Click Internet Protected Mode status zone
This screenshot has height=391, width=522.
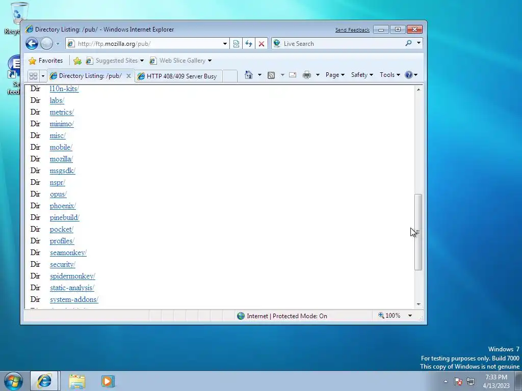click(282, 316)
